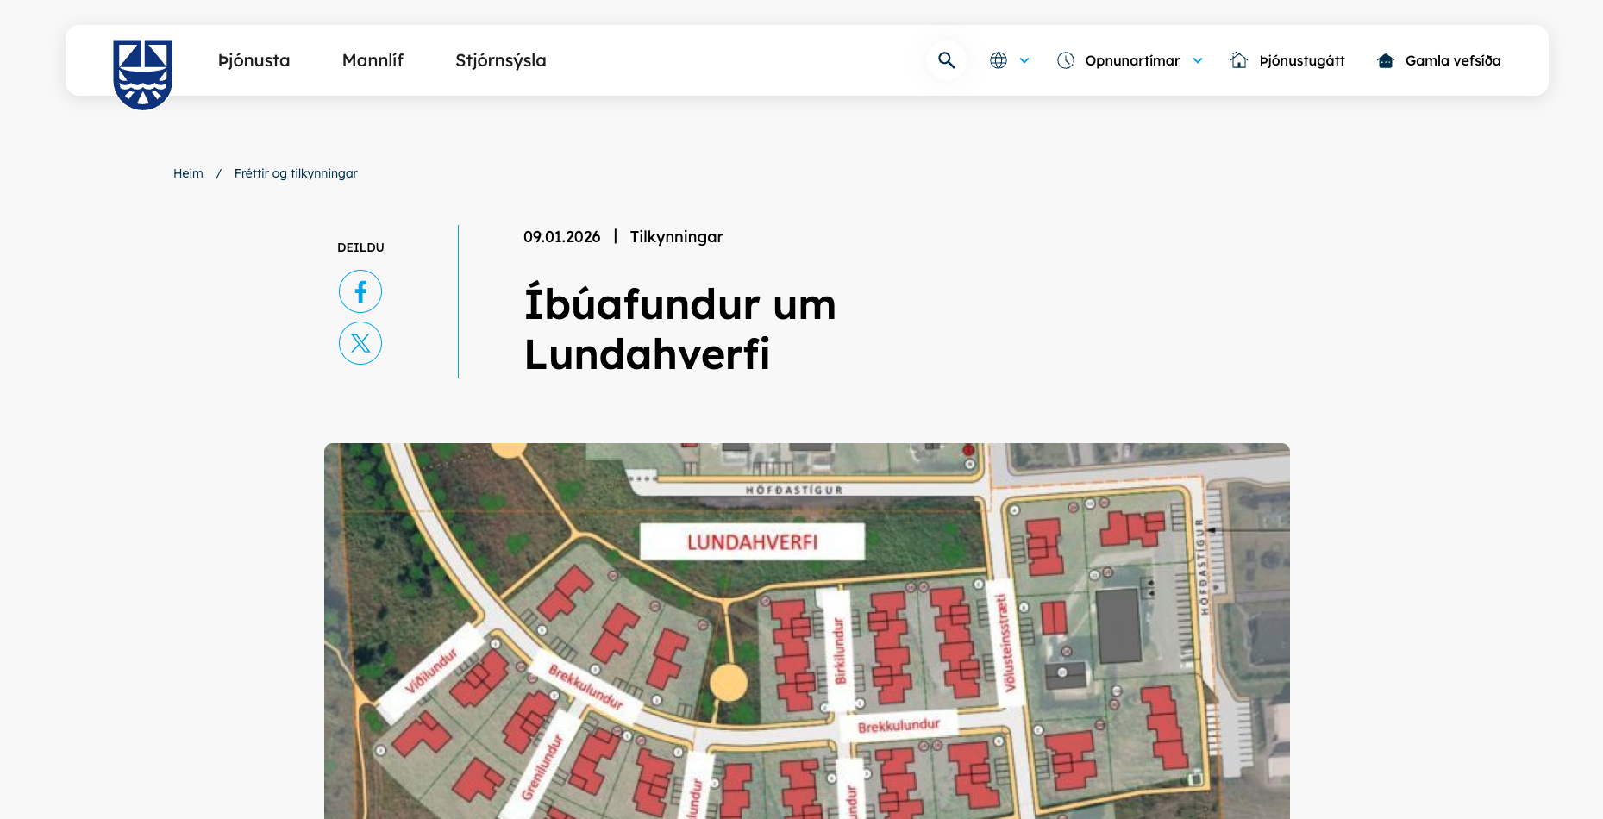The image size is (1603, 819).
Task: Expand the Opnunartímar dropdown arrow
Action: pos(1198,60)
